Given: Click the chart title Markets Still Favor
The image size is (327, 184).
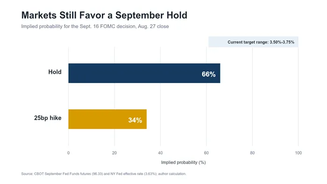Looking at the screenshot, I should point(104,15).
